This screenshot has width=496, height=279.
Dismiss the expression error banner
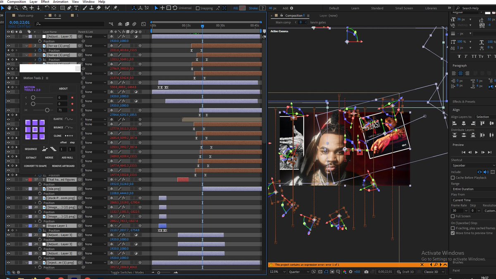(x=422, y=265)
